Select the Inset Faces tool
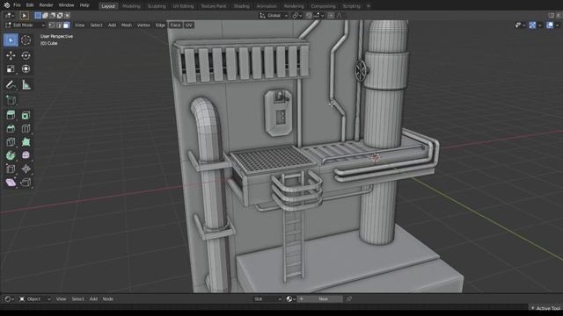 (26, 115)
